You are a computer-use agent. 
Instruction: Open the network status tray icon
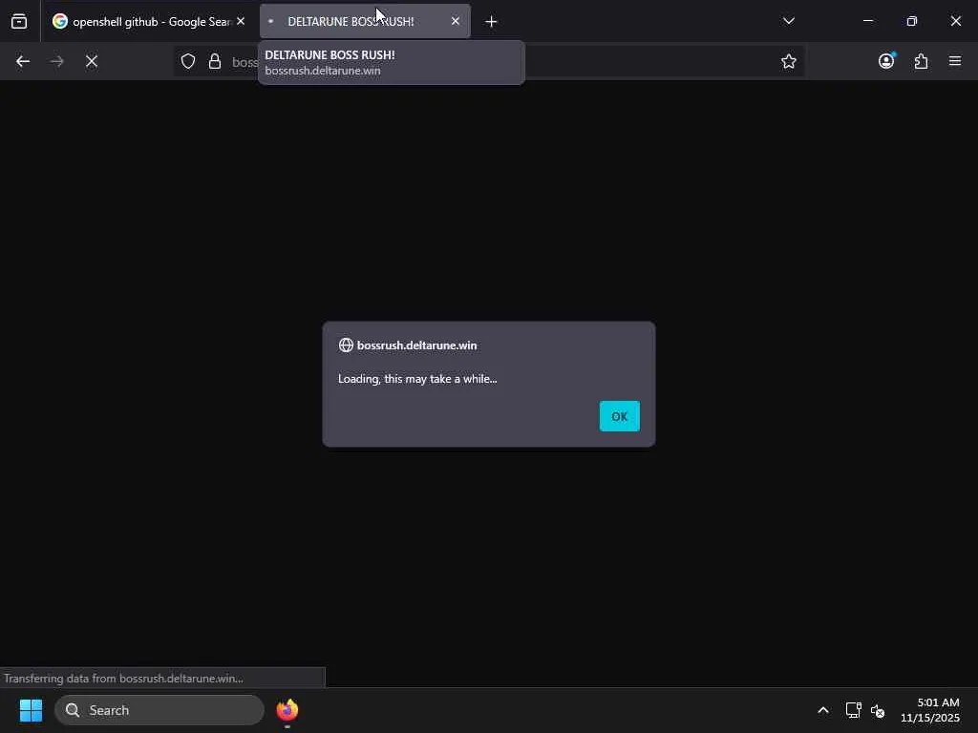tap(853, 710)
